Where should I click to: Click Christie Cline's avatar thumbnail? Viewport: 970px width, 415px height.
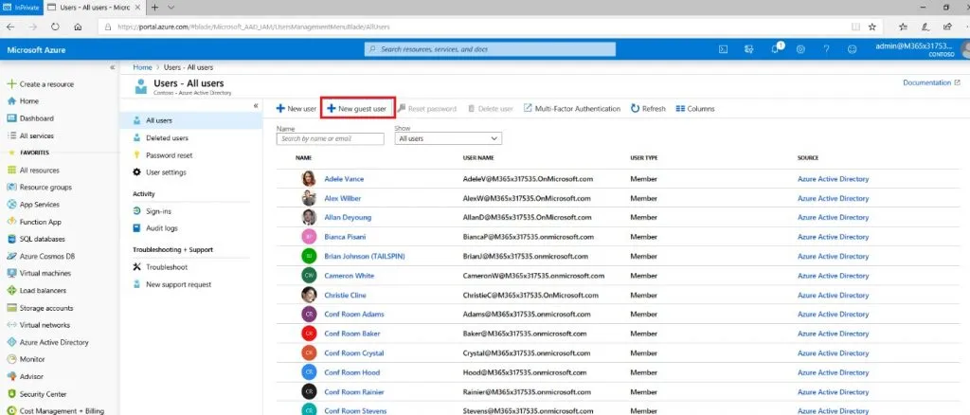[309, 295]
